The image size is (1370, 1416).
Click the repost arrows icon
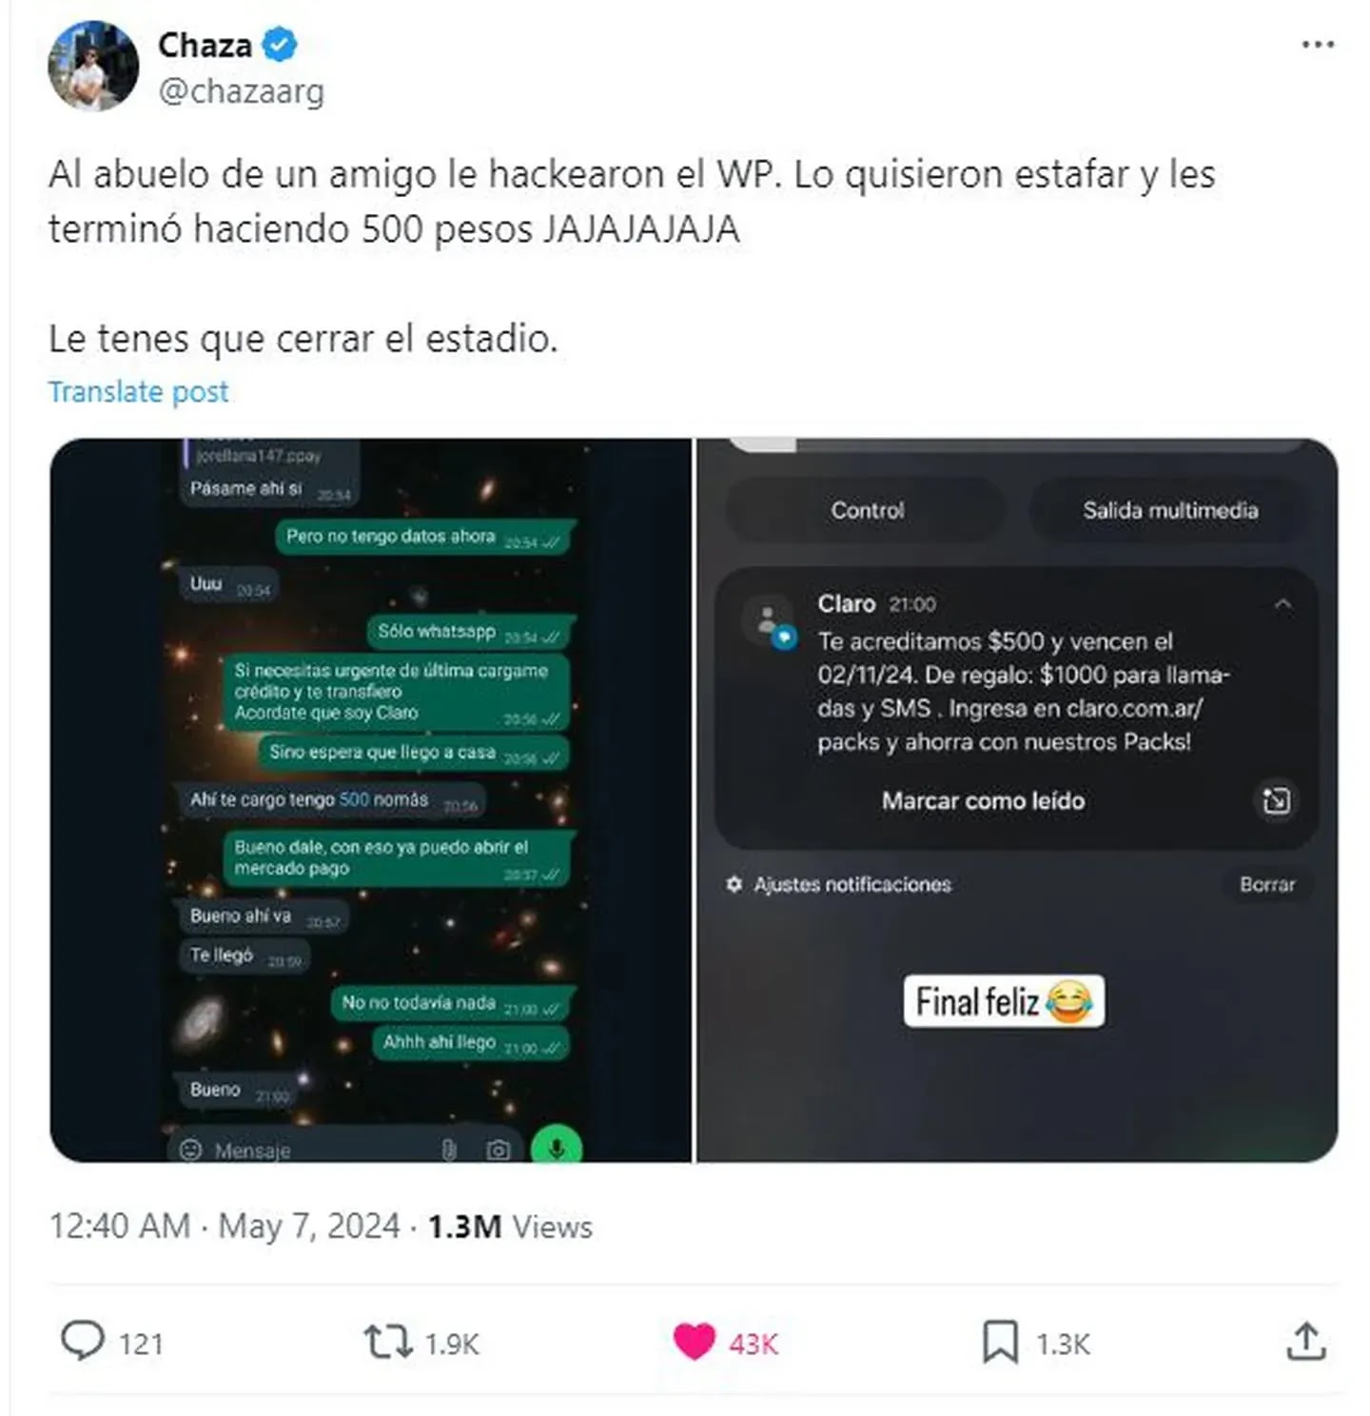click(x=388, y=1343)
